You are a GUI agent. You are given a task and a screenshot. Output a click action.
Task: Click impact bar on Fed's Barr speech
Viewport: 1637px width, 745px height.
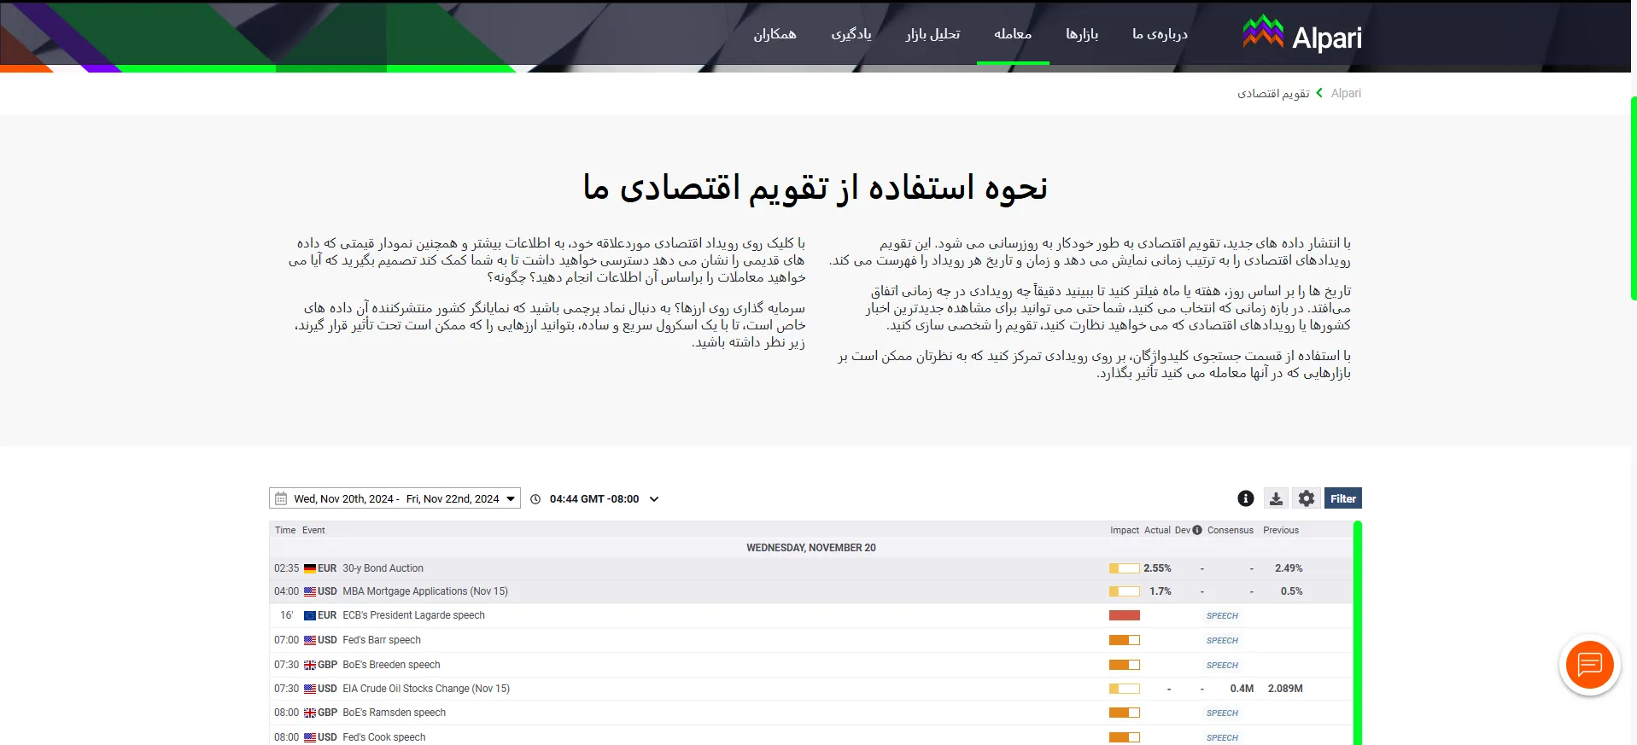(x=1125, y=640)
